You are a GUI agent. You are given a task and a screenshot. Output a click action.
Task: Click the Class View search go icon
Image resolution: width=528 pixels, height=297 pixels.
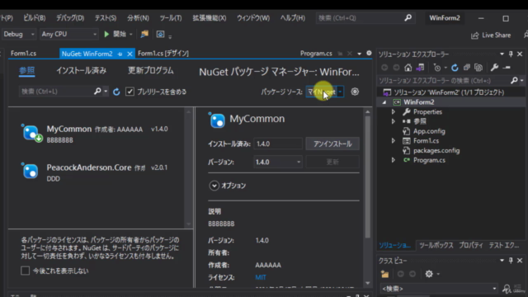pos(507,289)
